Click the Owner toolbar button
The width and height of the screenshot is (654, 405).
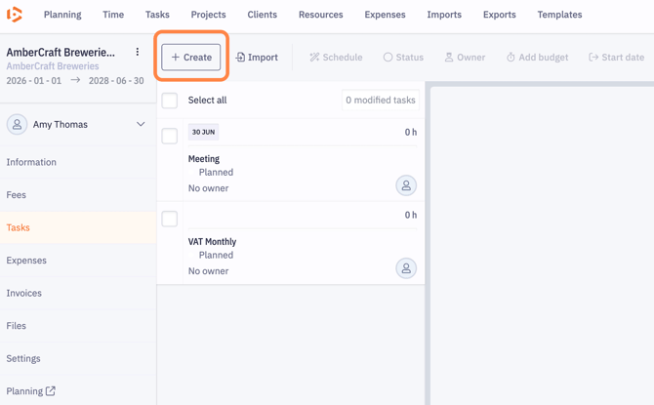click(x=465, y=58)
